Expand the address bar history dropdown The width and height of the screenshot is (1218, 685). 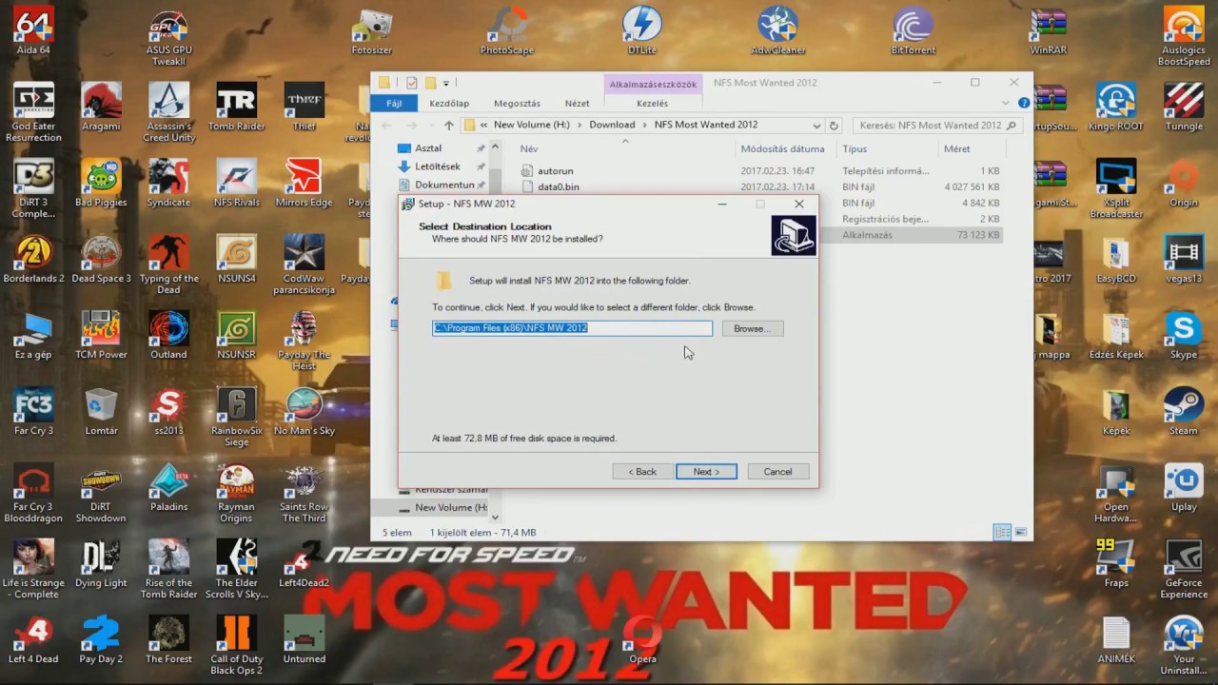816,125
